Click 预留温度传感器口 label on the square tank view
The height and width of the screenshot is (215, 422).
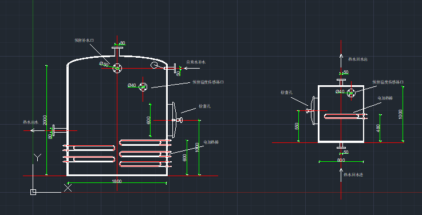tap(388, 82)
